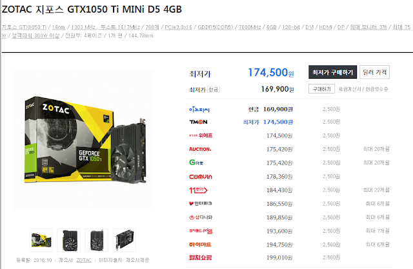Click the GDDR5(DDR5) spec link
This screenshot has height=269, width=413.
[216, 27]
